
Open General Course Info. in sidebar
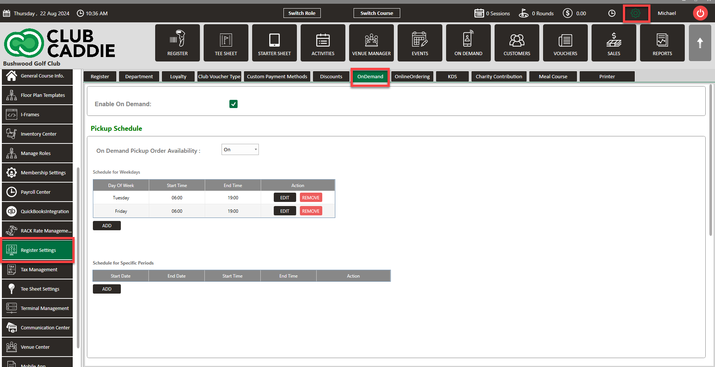[37, 76]
